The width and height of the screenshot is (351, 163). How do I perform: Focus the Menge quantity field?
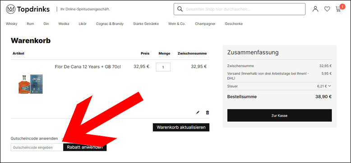pyautogui.click(x=163, y=67)
